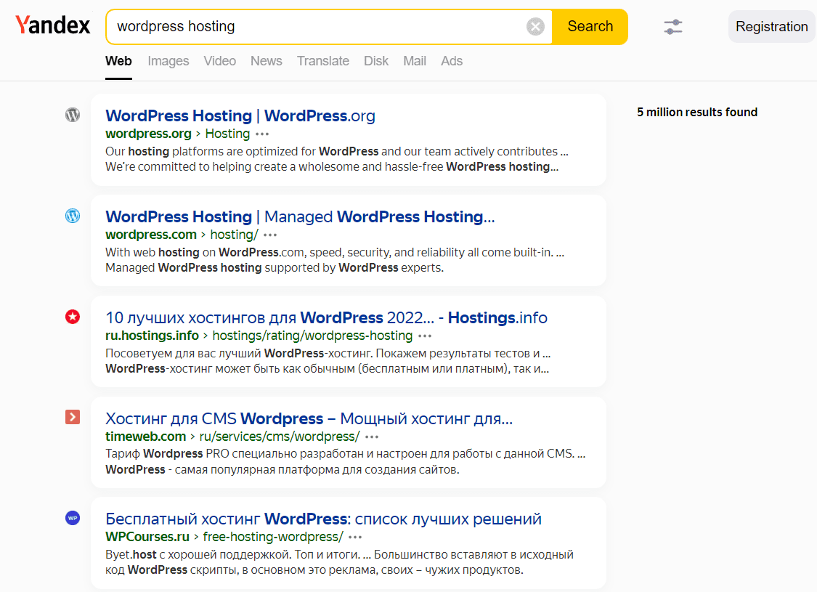Click the Hosting breadcrumb under wordpress.org
Image resolution: width=817 pixels, height=592 pixels.
pos(228,134)
